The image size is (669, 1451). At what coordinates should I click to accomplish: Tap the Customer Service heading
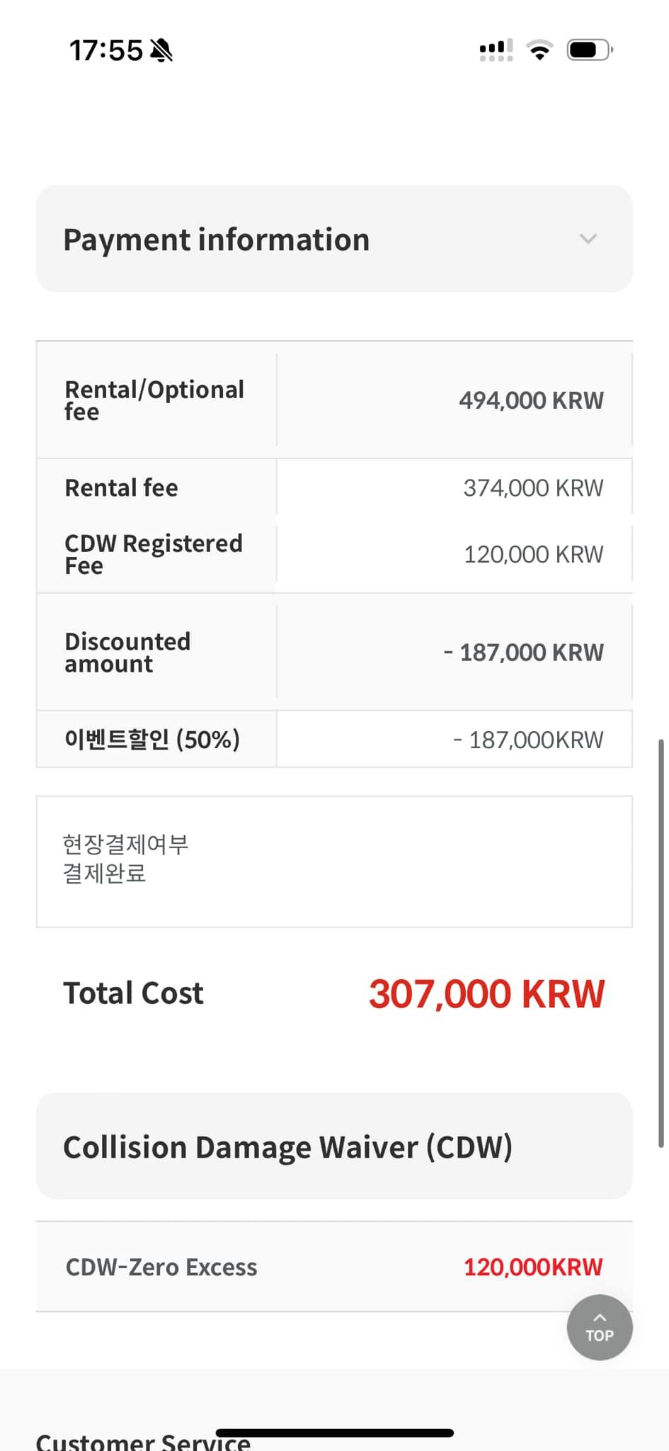click(142, 1440)
